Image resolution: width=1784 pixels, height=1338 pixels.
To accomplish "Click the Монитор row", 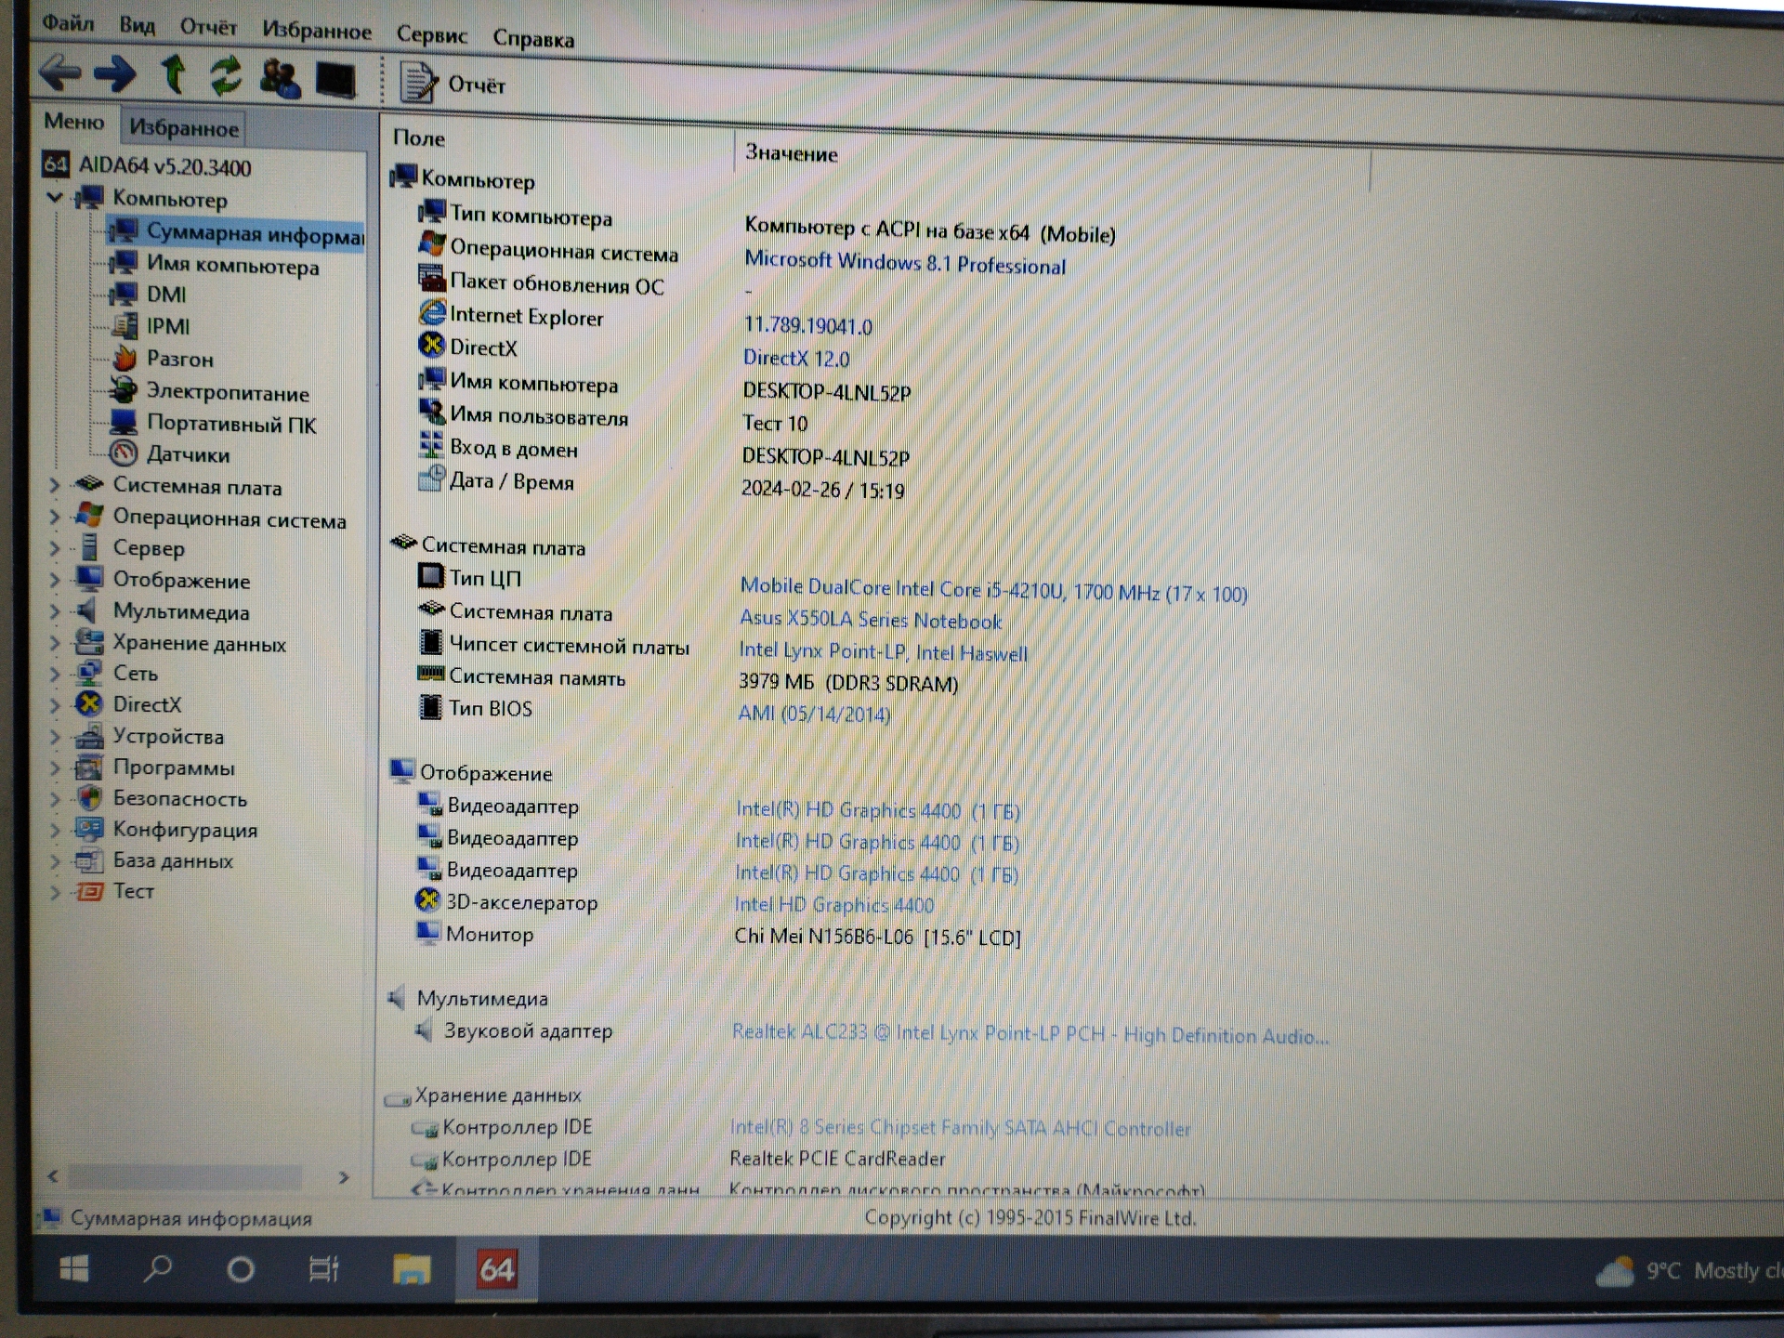I will [717, 936].
